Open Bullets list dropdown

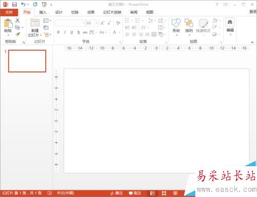pyautogui.click(x=133, y=21)
